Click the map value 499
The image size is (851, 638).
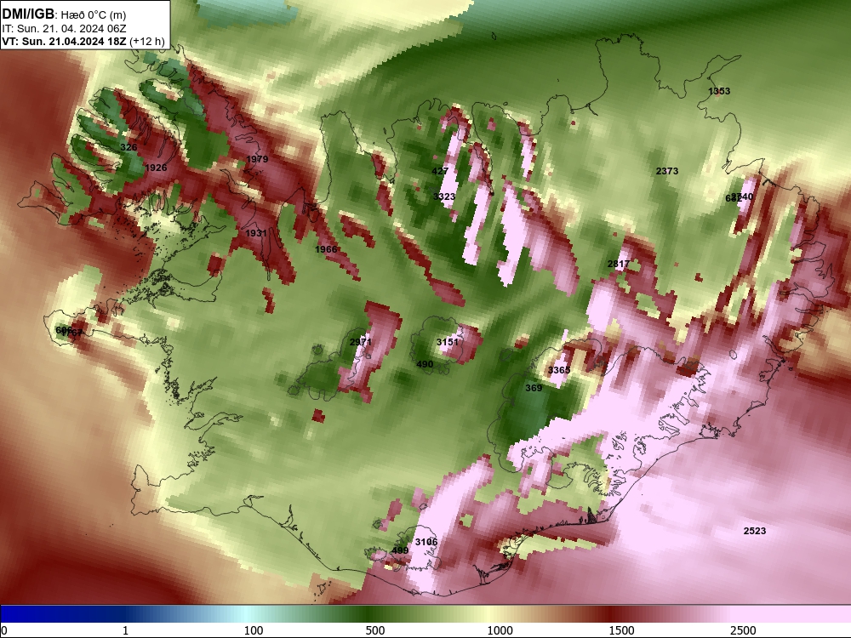(400, 550)
